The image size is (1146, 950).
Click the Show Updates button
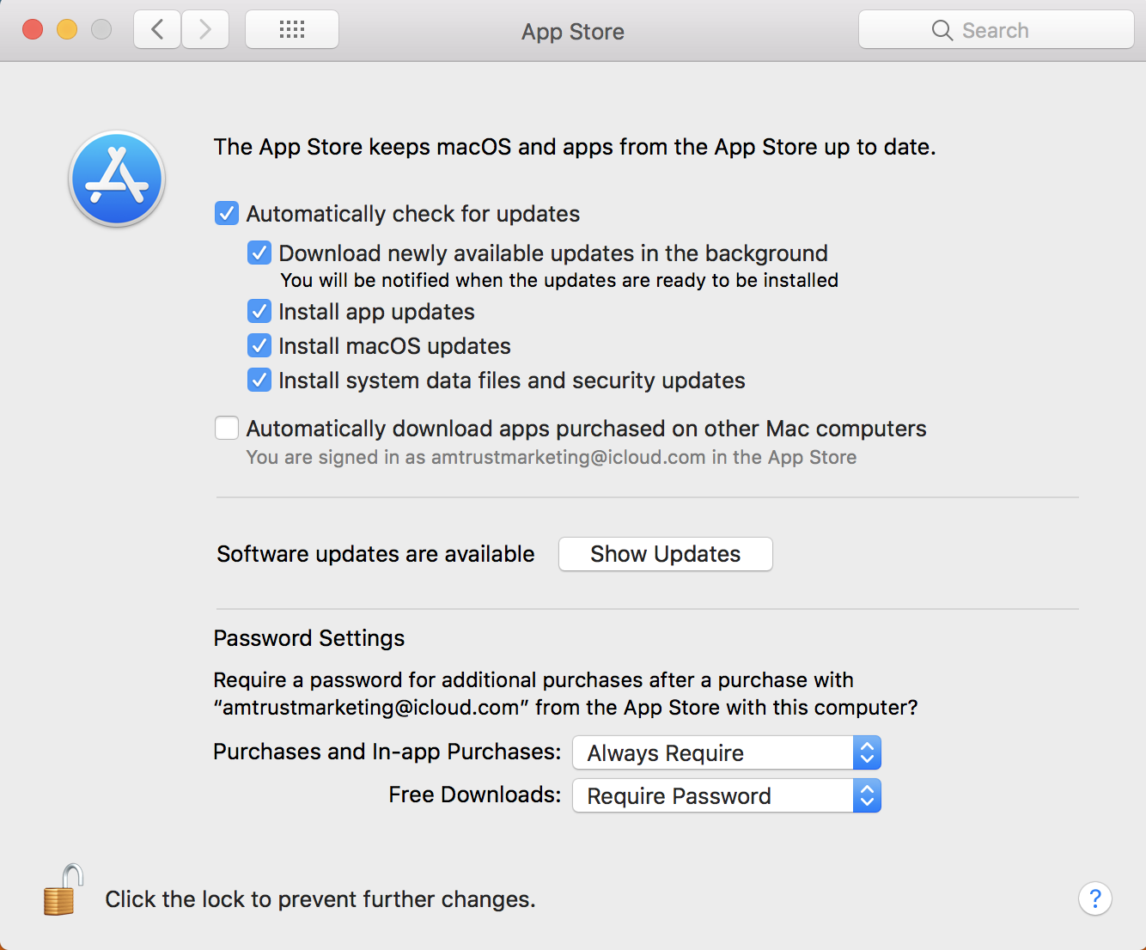[x=666, y=554]
